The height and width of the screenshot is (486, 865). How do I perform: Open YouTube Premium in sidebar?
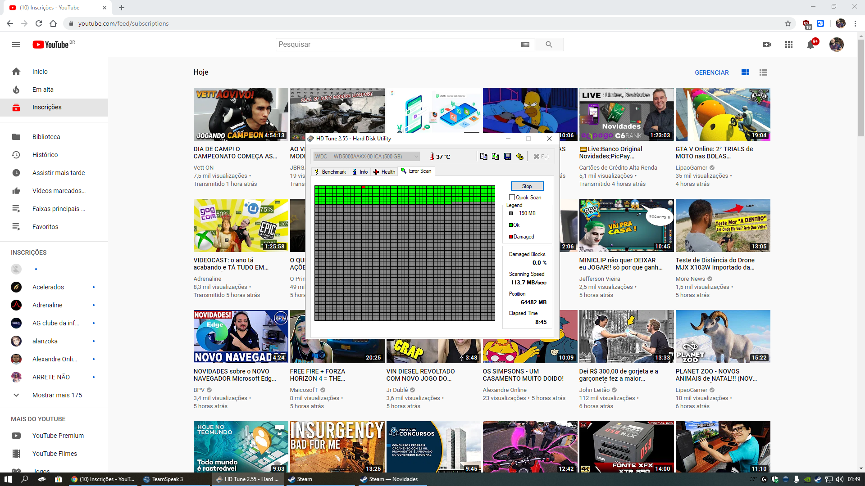click(x=54, y=436)
